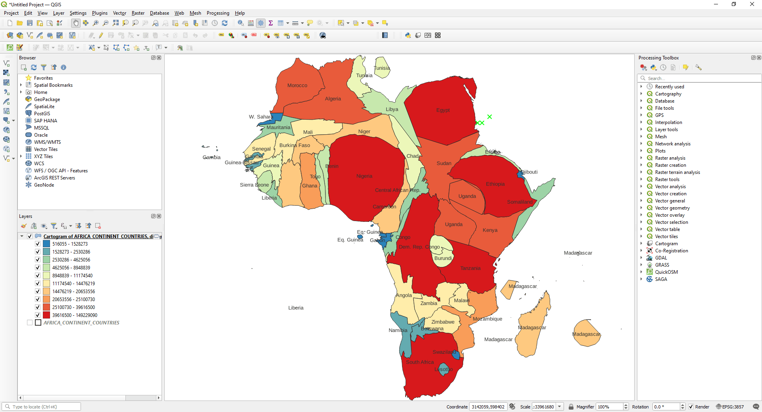Image resolution: width=762 pixels, height=412 pixels.
Task: Open the Layer menu
Action: 59,13
